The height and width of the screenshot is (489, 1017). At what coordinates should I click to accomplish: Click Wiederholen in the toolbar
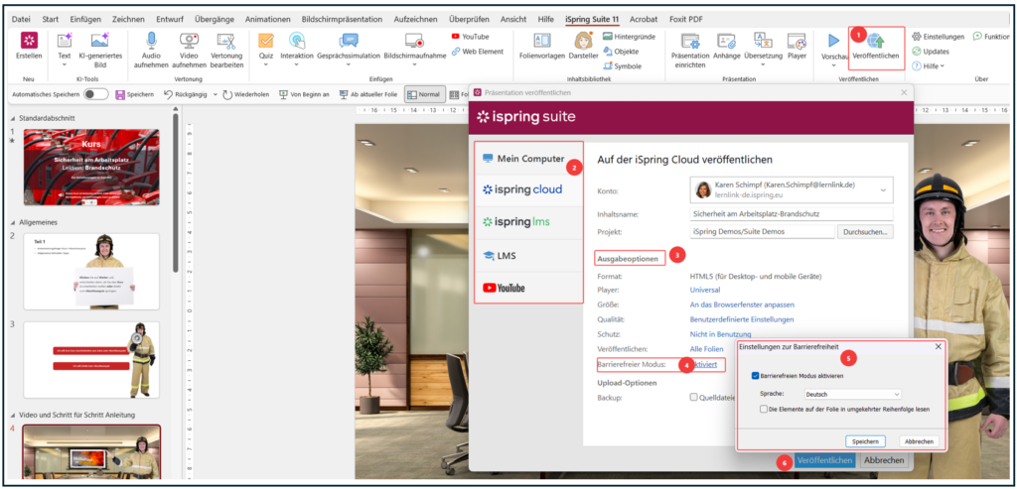pos(246,94)
